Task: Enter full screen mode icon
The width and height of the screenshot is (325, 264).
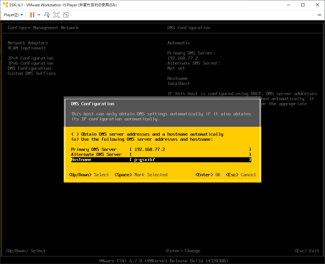Action: point(56,15)
